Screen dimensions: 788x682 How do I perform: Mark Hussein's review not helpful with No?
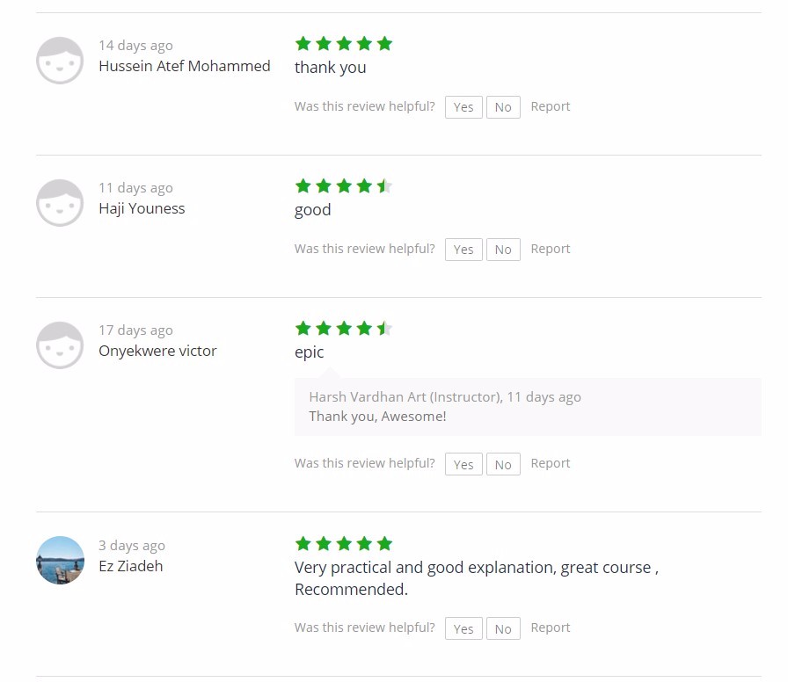[503, 107]
